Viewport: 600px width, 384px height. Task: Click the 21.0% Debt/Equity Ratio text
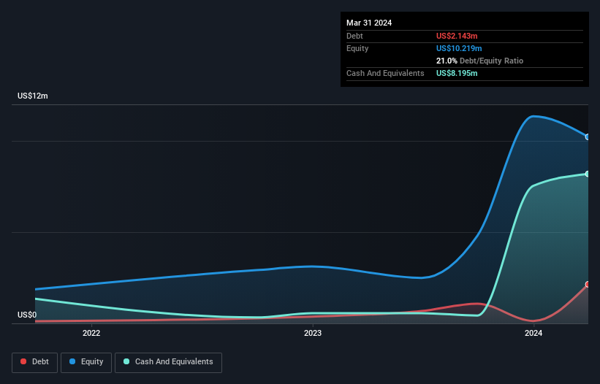click(x=479, y=61)
